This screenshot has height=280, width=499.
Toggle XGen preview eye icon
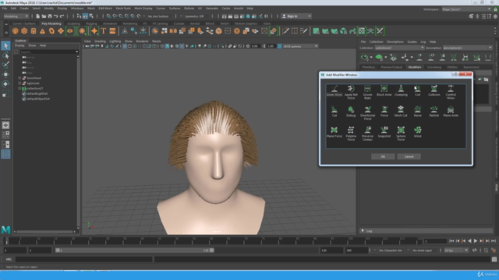365,58
